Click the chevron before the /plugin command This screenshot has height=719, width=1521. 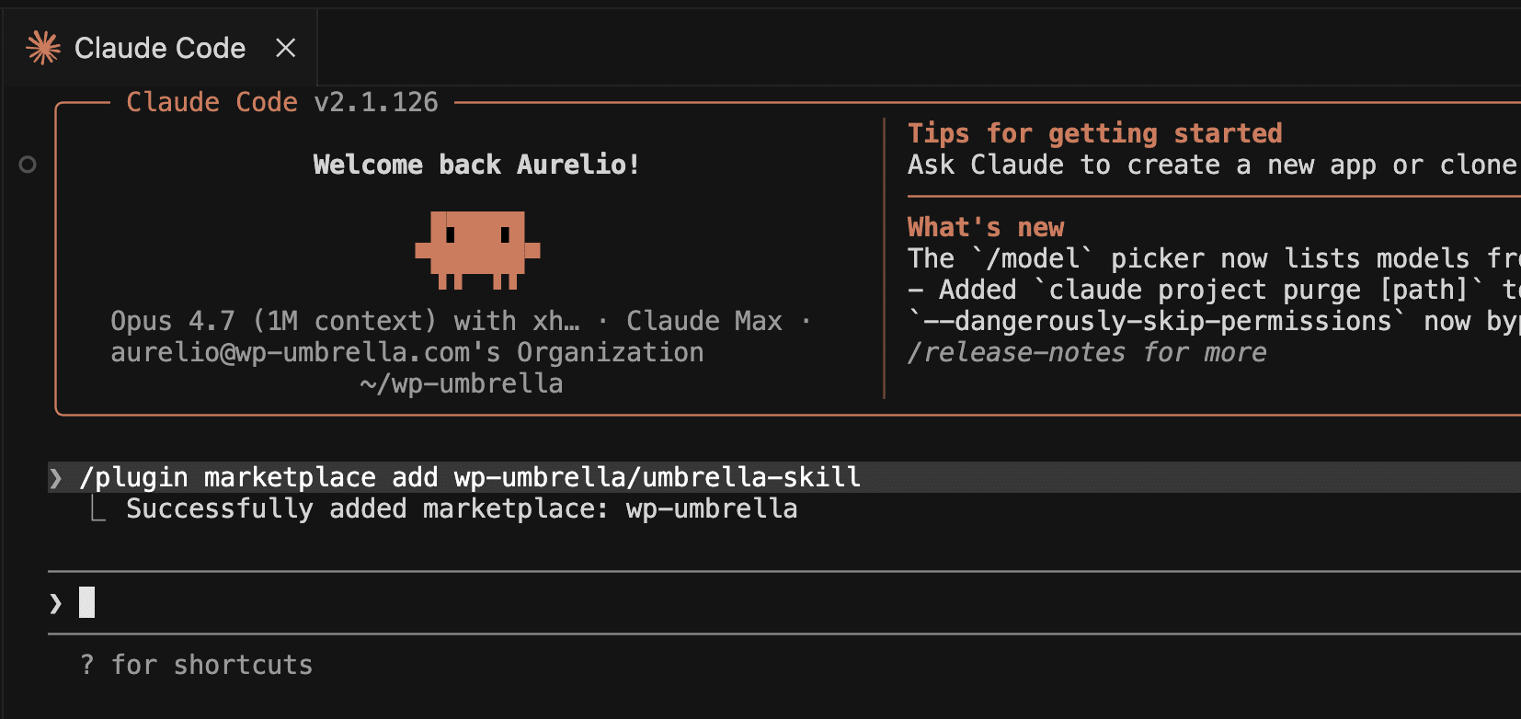pyautogui.click(x=56, y=478)
